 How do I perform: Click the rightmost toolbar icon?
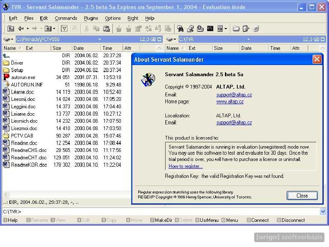click(256, 28)
